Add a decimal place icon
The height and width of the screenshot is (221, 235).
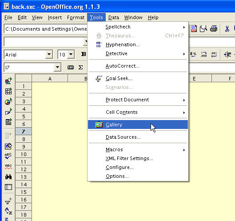pyautogui.click(x=203, y=54)
